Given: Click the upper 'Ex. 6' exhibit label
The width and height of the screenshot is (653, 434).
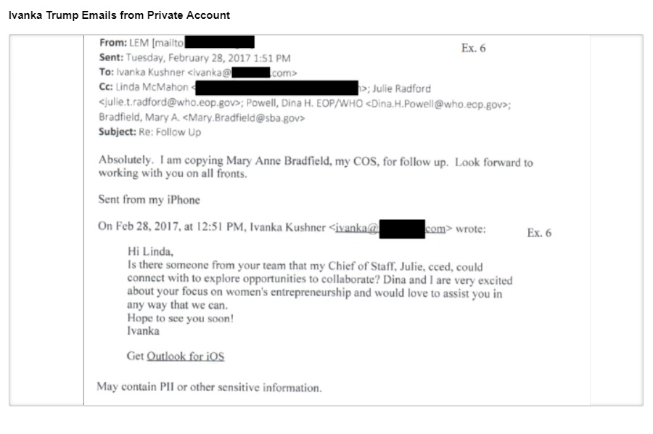Looking at the screenshot, I should coord(474,49).
